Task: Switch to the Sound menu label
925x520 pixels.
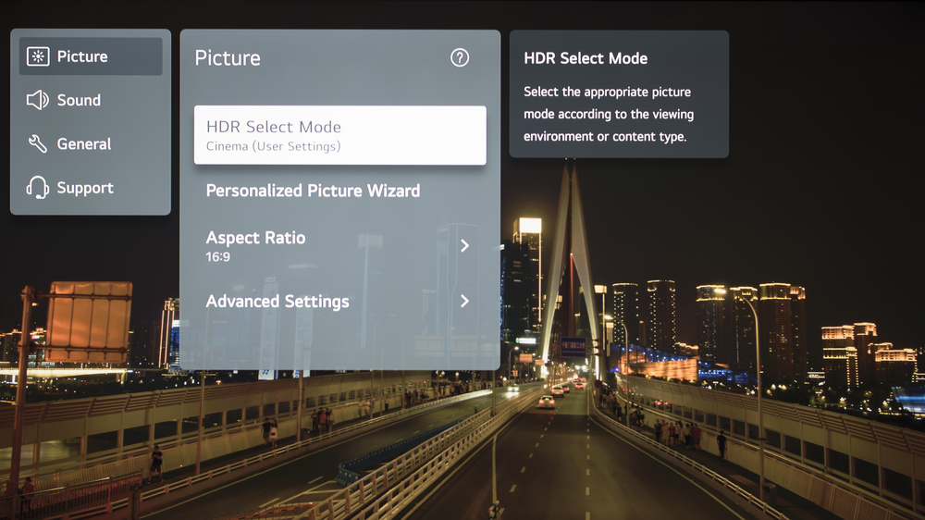Action: 79,100
